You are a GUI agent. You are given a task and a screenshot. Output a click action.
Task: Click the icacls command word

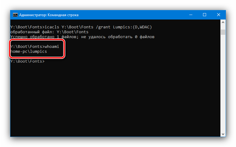(x=52, y=27)
